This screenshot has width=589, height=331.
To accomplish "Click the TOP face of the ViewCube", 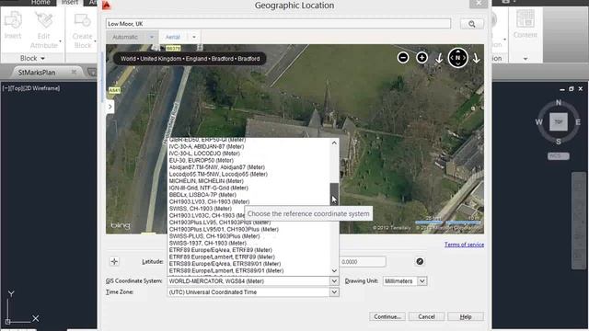I will (x=559, y=122).
